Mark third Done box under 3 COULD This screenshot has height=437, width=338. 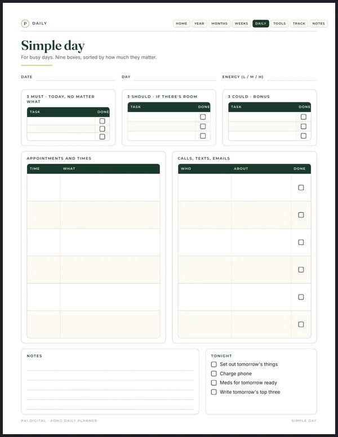(304, 136)
